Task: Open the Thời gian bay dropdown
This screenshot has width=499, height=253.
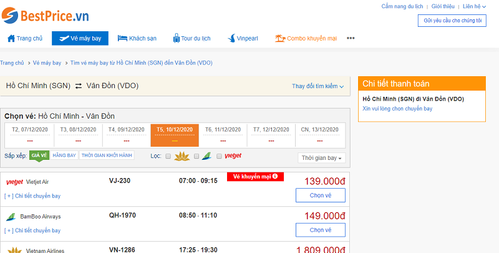Action: pos(321,158)
